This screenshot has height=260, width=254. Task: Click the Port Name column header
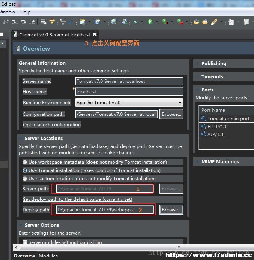[x=227, y=110]
